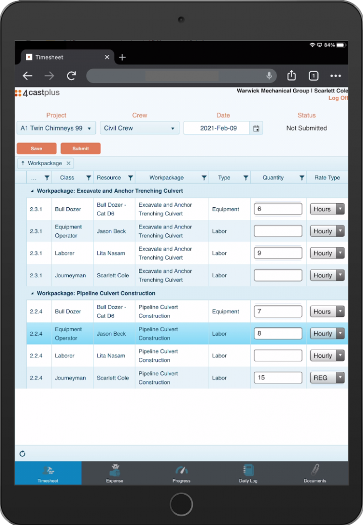363x525 pixels.
Task: Click the Rate Type column header
Action: [x=327, y=178]
